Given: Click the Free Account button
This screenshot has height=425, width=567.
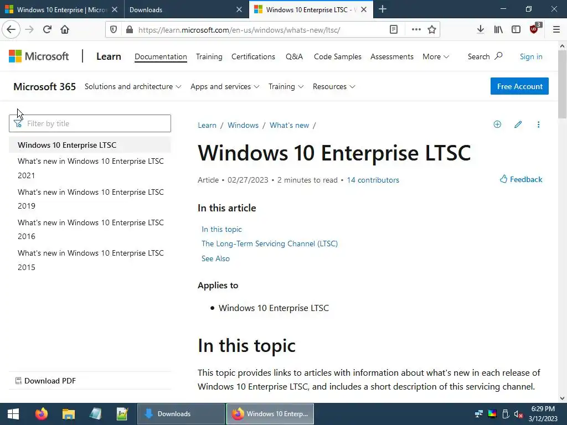Looking at the screenshot, I should pyautogui.click(x=519, y=86).
